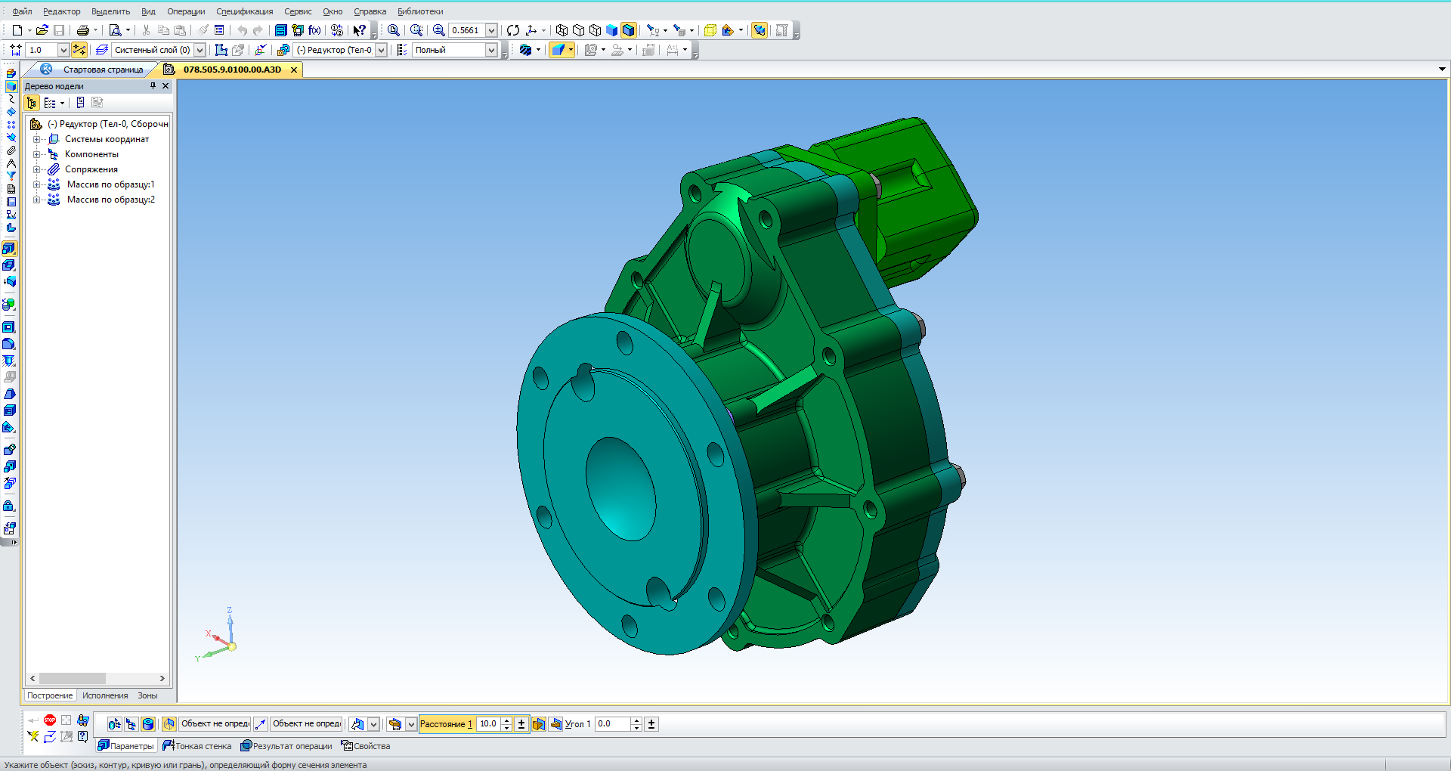This screenshot has height=771, width=1451.
Task: Open print preview from the top toolbar
Action: [115, 30]
